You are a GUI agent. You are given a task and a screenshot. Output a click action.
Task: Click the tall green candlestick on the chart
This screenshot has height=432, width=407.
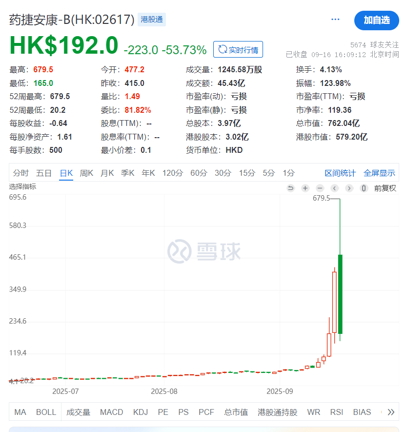coord(340,294)
